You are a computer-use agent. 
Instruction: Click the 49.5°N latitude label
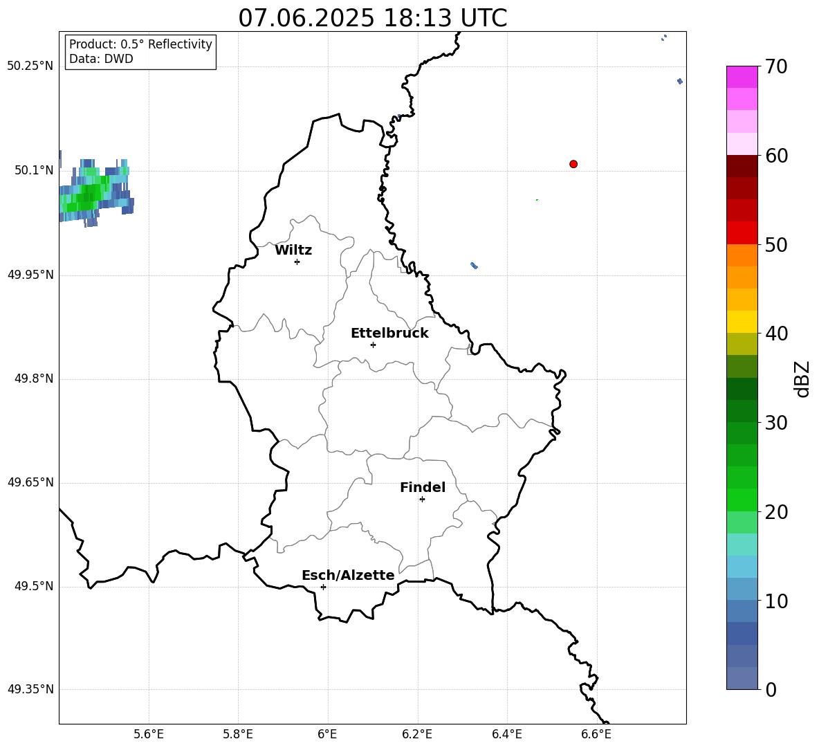pyautogui.click(x=34, y=586)
